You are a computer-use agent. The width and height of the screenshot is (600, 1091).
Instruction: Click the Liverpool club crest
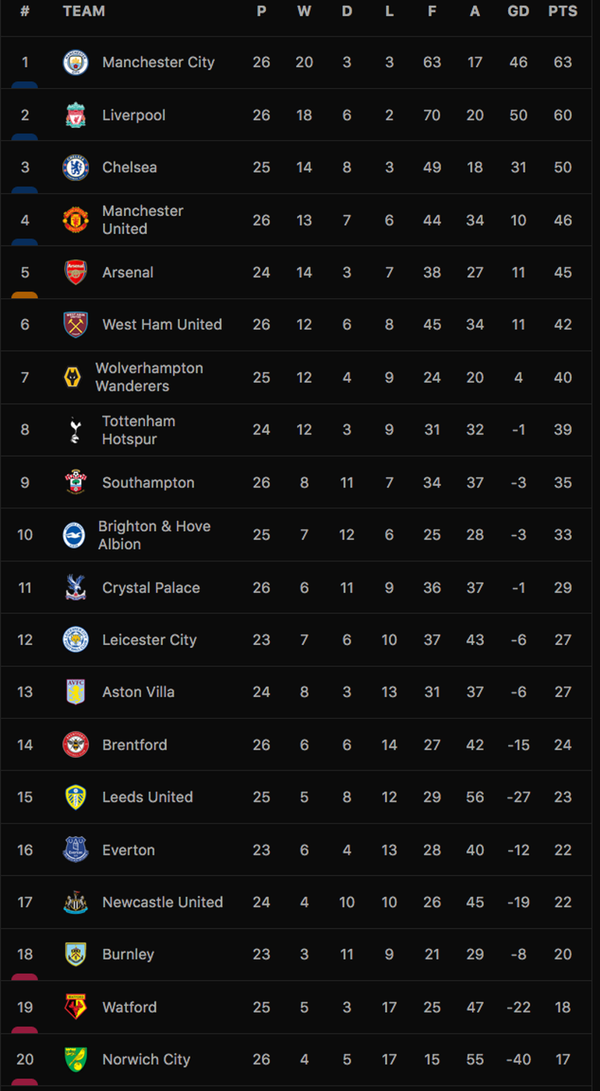coord(76,115)
